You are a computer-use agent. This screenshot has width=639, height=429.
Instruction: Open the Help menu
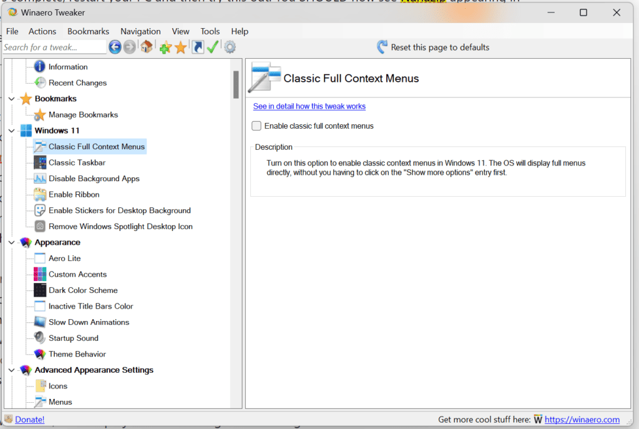pyautogui.click(x=240, y=31)
